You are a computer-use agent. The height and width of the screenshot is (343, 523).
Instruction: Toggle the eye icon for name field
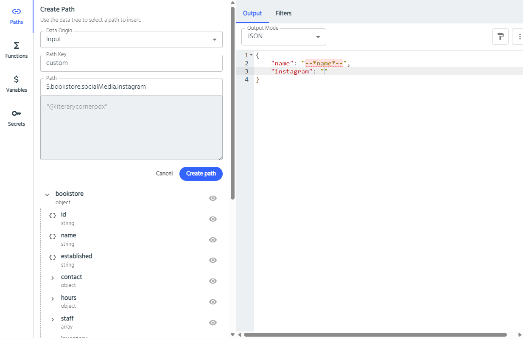[x=213, y=240]
